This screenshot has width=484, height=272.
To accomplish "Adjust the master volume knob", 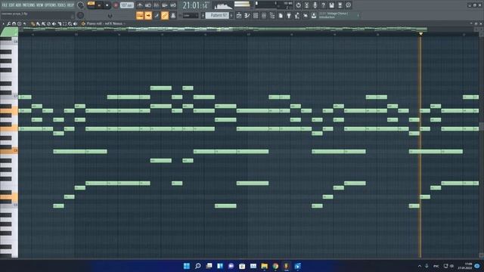I will pos(81,5).
